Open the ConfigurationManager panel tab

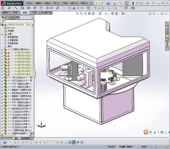[x=12, y=18]
